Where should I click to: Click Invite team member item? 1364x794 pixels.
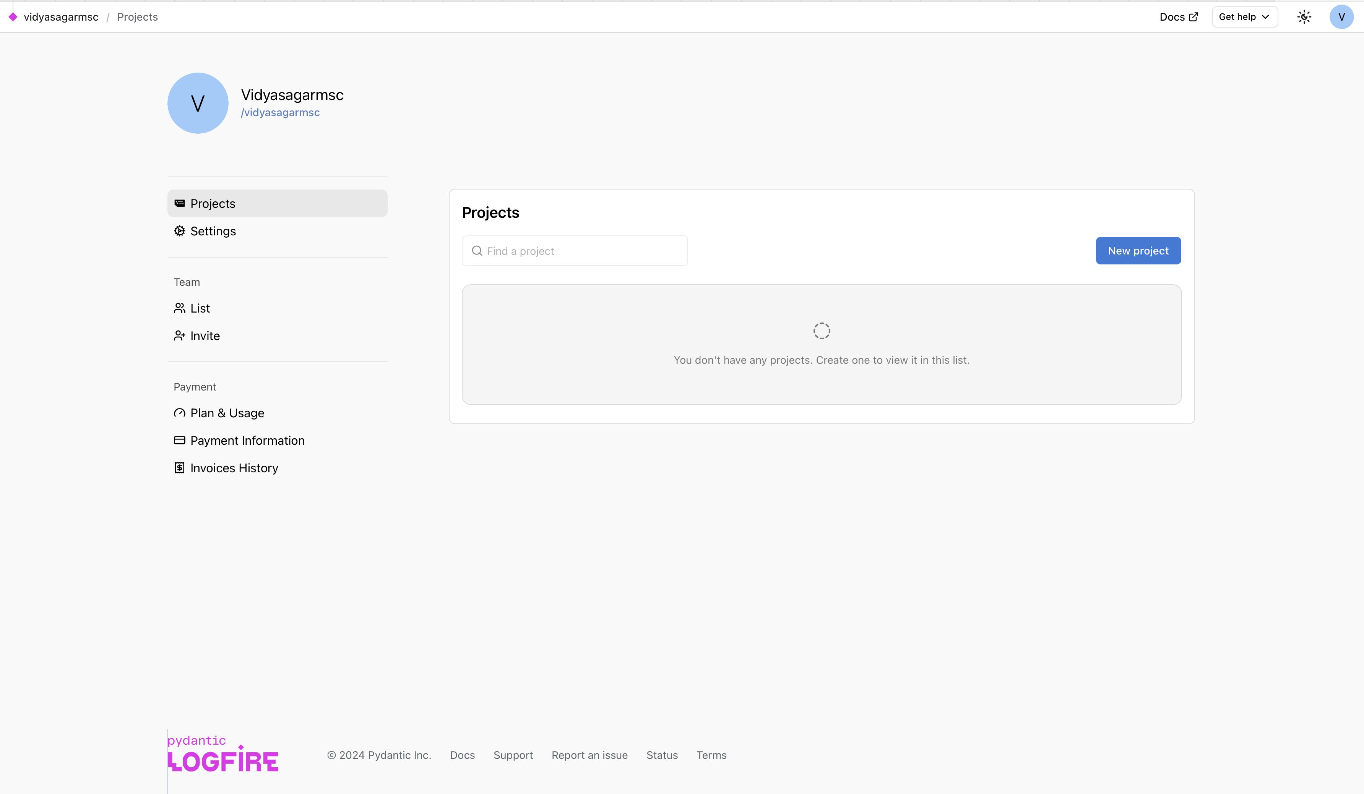205,336
